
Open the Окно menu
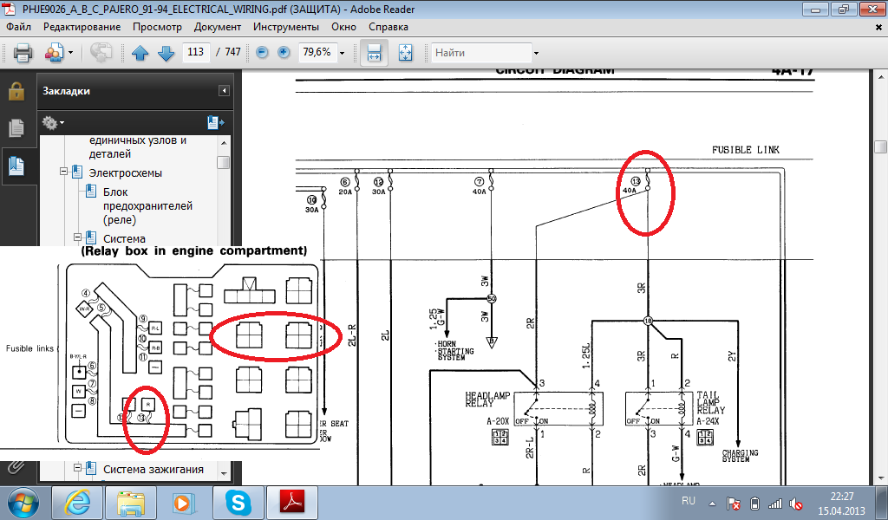click(x=343, y=27)
